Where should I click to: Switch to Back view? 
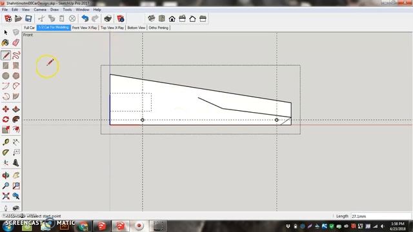tap(192, 19)
